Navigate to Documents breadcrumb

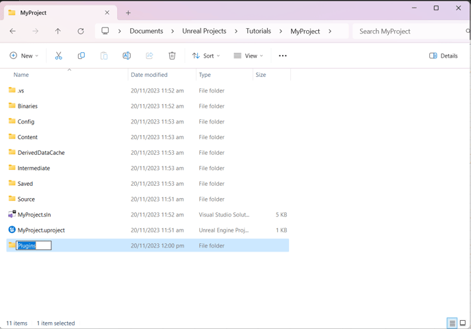tap(147, 31)
